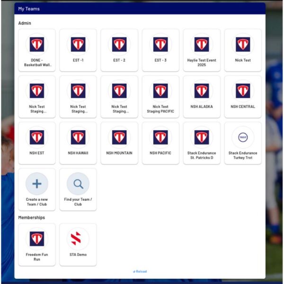Viewport: 284px width, 284px height.
Task: Open the NSH PACIFIC team
Action: (x=160, y=142)
